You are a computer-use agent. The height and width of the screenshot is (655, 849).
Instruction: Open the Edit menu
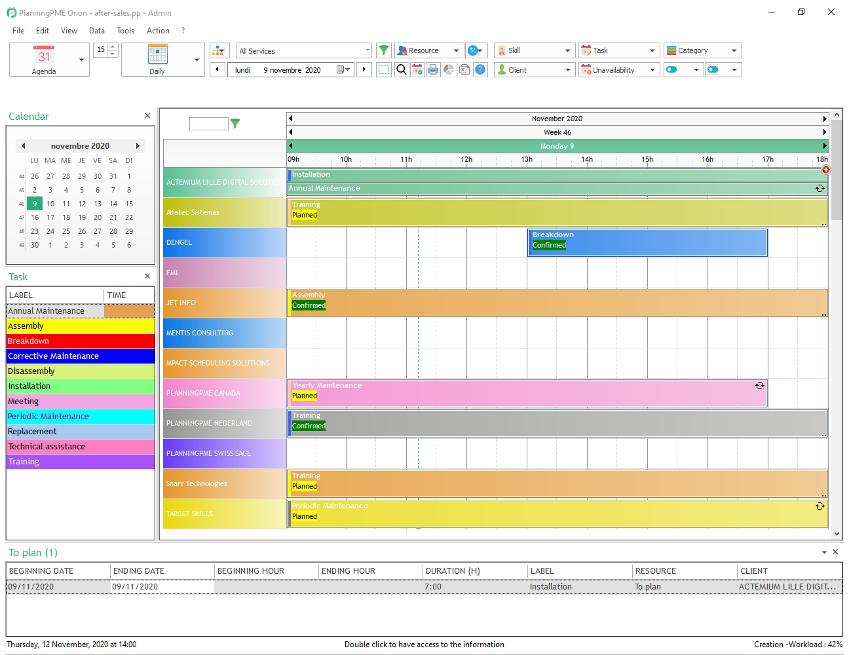pyautogui.click(x=43, y=31)
